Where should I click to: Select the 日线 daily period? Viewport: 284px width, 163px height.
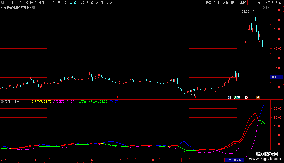tap(73, 2)
